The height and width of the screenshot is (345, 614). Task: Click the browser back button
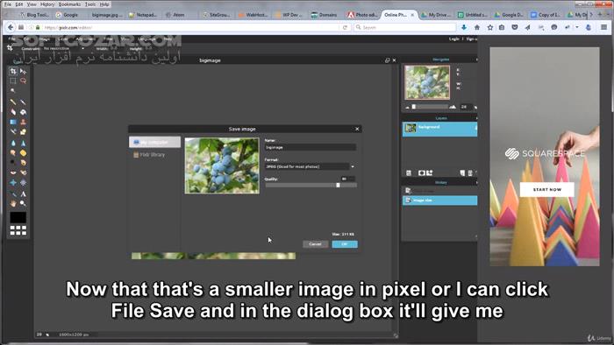11,27
